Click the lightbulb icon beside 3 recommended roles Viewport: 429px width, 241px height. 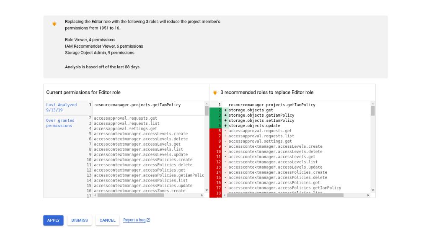click(215, 92)
